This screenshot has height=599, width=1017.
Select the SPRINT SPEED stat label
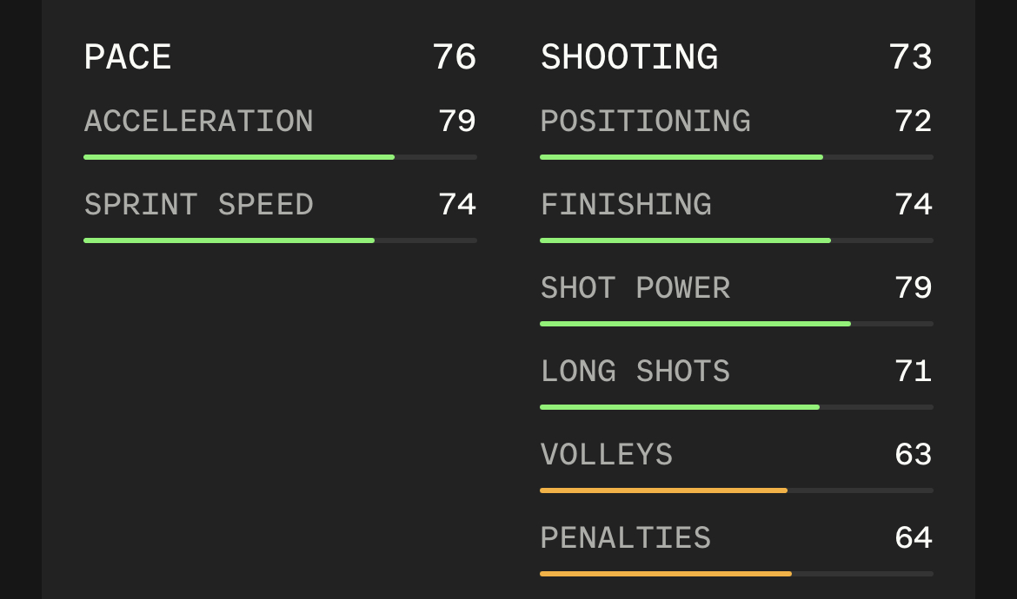(x=198, y=205)
